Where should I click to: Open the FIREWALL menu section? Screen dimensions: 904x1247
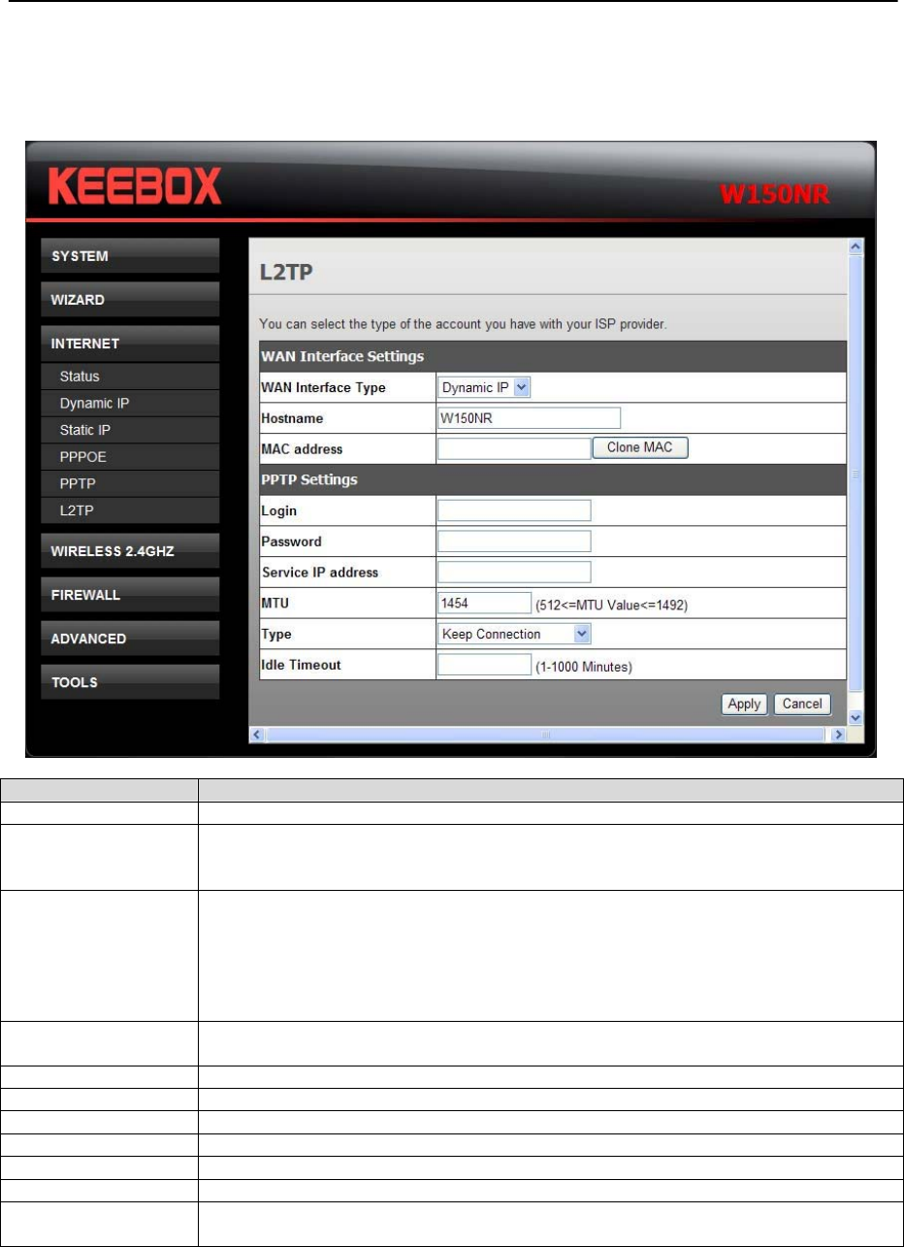click(131, 595)
